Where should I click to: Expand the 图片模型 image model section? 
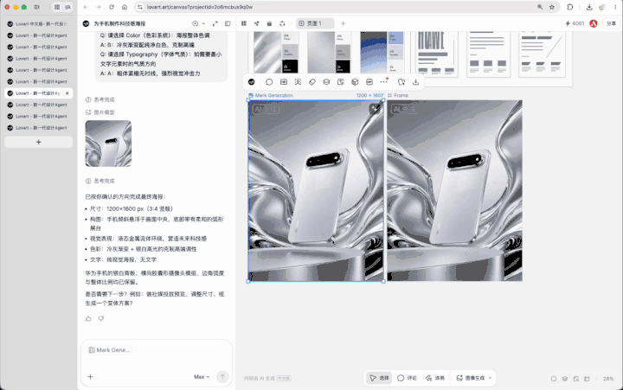pos(100,112)
